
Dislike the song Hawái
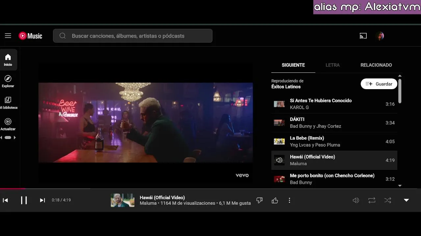click(x=260, y=200)
